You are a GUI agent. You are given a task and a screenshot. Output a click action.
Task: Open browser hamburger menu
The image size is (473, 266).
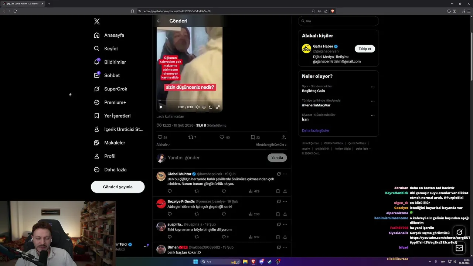(x=469, y=11)
